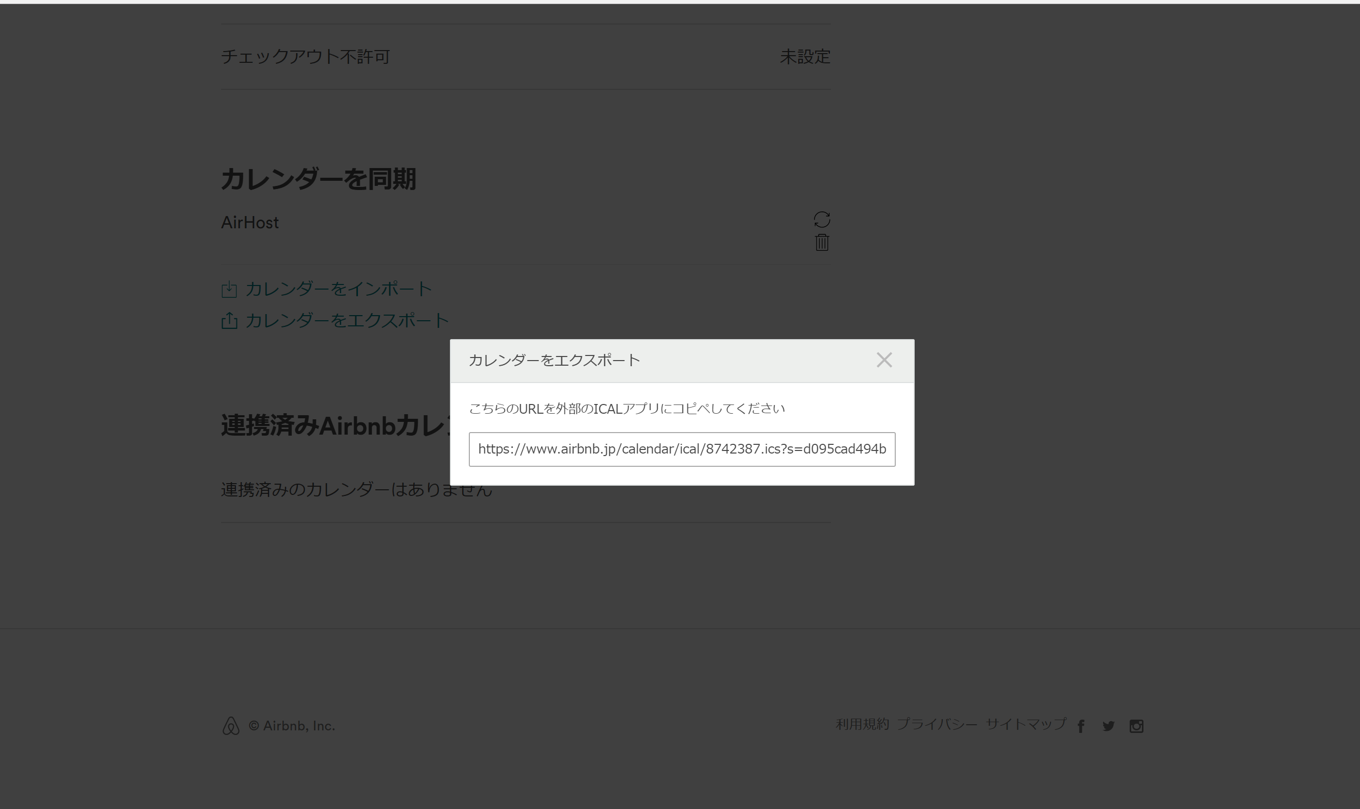Click 未設定 value for checkout restriction
1360x809 pixels.
(x=804, y=57)
